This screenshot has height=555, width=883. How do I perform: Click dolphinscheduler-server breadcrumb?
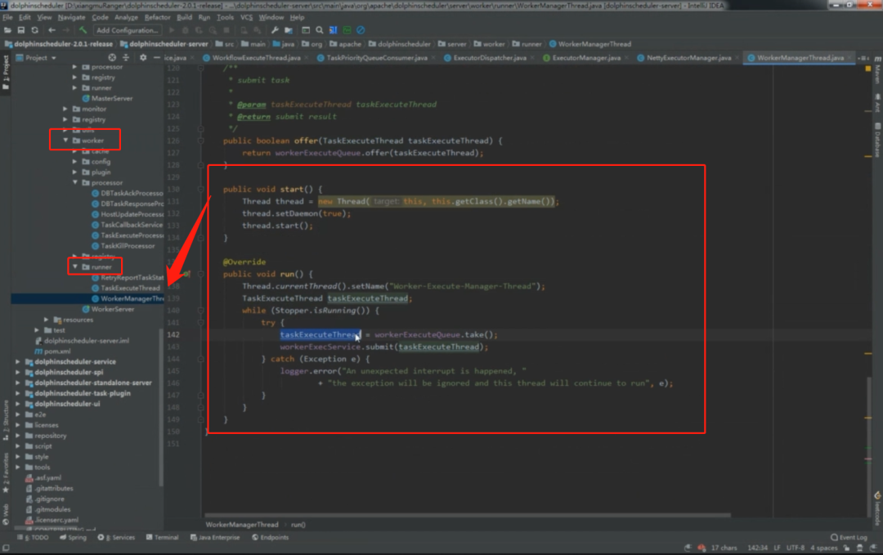pos(168,44)
